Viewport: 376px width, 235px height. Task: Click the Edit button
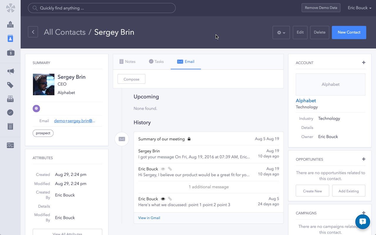[300, 32]
